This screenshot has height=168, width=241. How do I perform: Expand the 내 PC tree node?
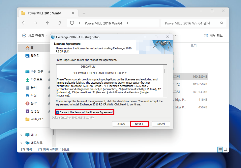coord(21,135)
